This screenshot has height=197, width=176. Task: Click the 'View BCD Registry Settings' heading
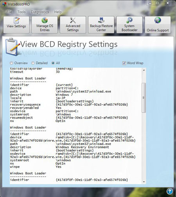click(x=69, y=44)
